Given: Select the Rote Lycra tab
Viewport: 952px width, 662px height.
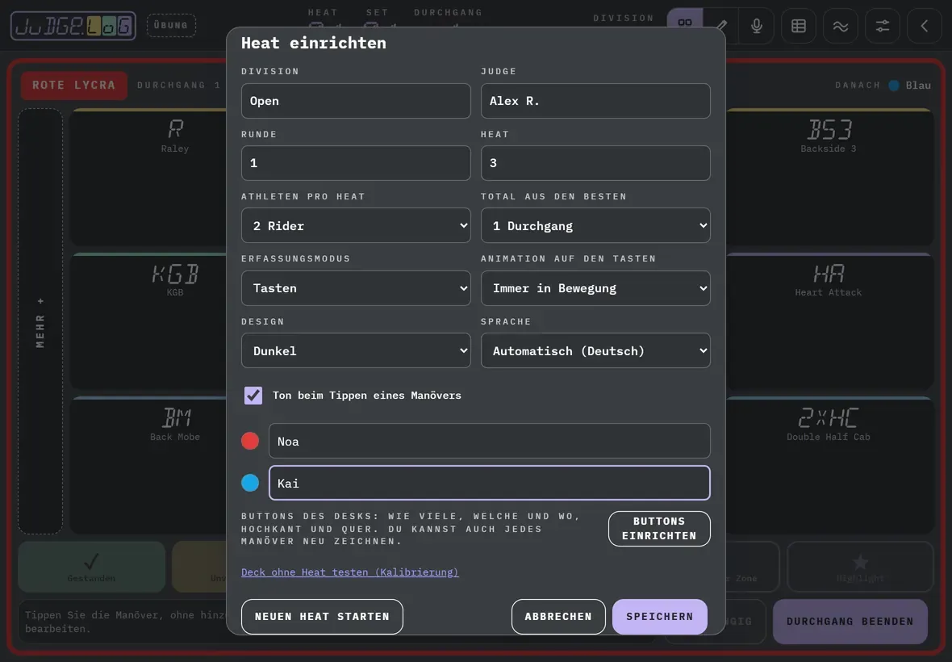Looking at the screenshot, I should point(74,85).
